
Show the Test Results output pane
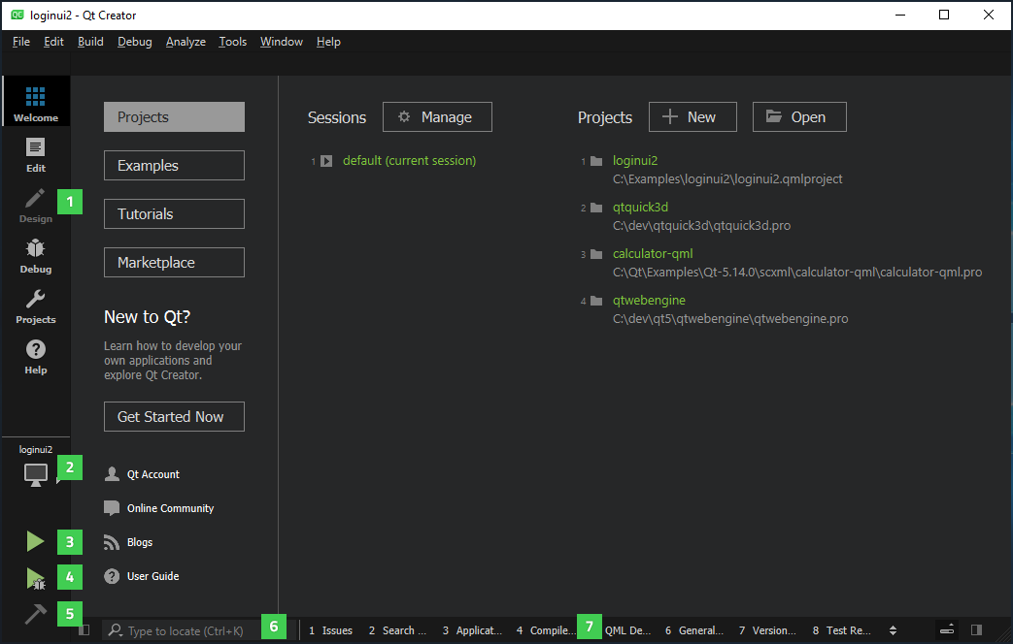click(x=841, y=630)
